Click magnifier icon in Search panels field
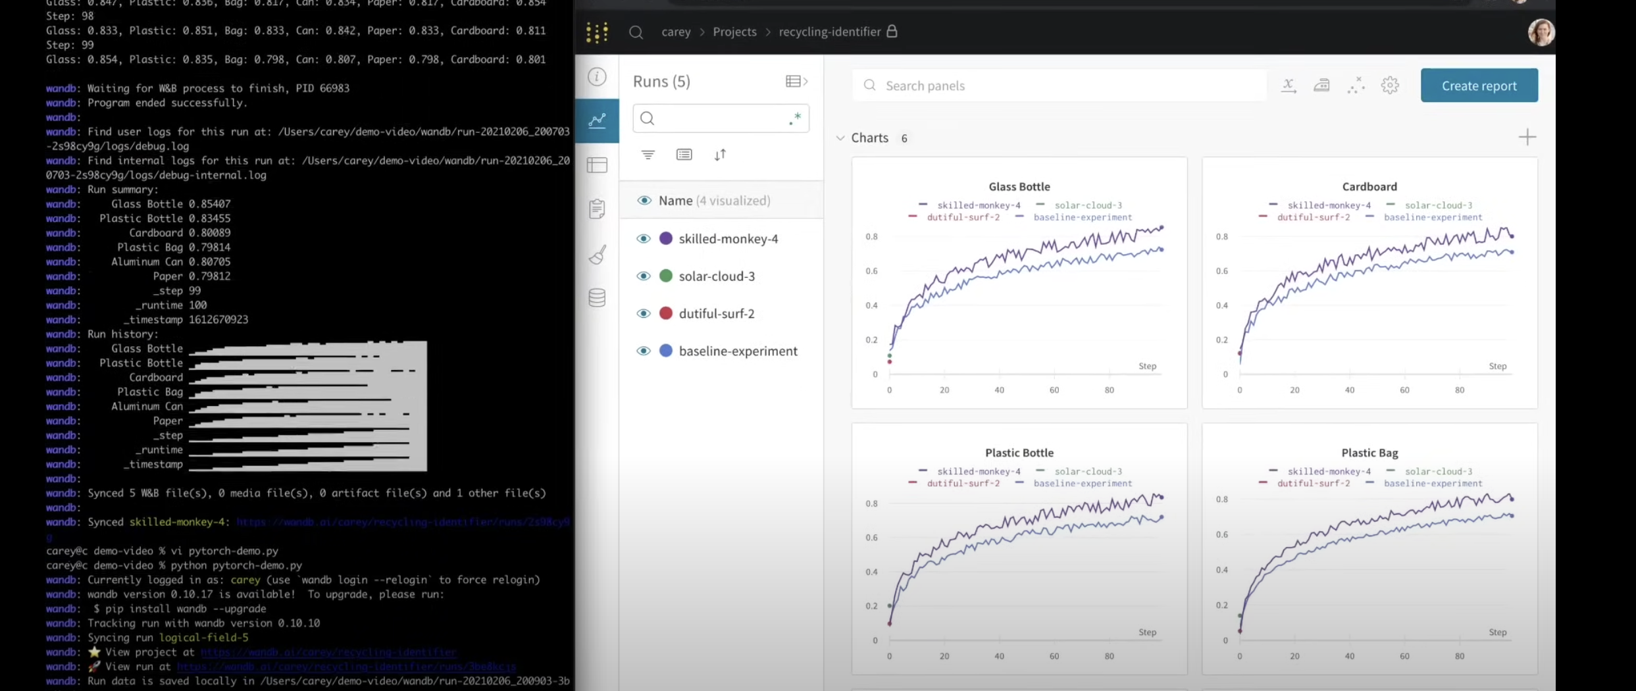This screenshot has height=691, width=1636. pyautogui.click(x=869, y=86)
